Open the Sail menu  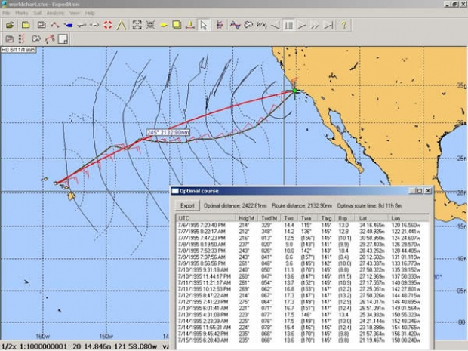coord(38,13)
